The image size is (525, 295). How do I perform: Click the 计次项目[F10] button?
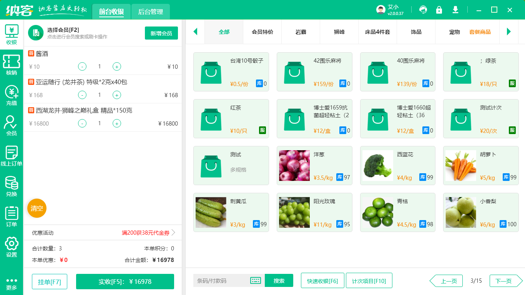tap(369, 280)
